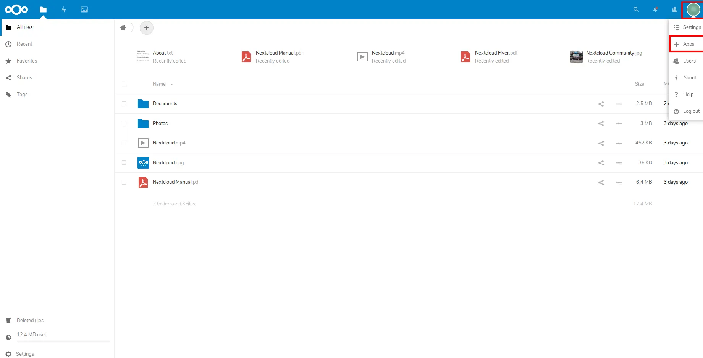Screen dimensions: 703x358
Task: Tick the Photos folder checkbox
Action: 124,123
